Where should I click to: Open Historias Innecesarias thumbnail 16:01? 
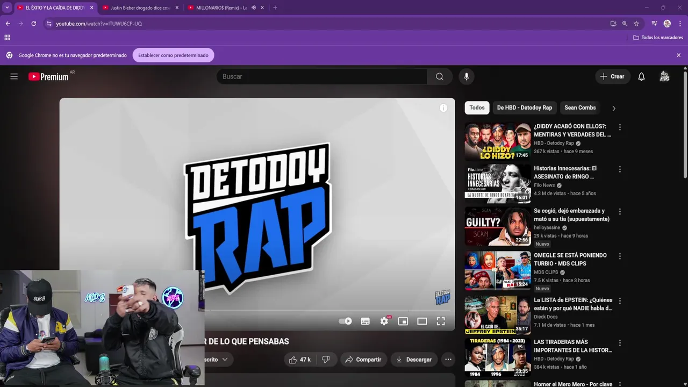498,183
